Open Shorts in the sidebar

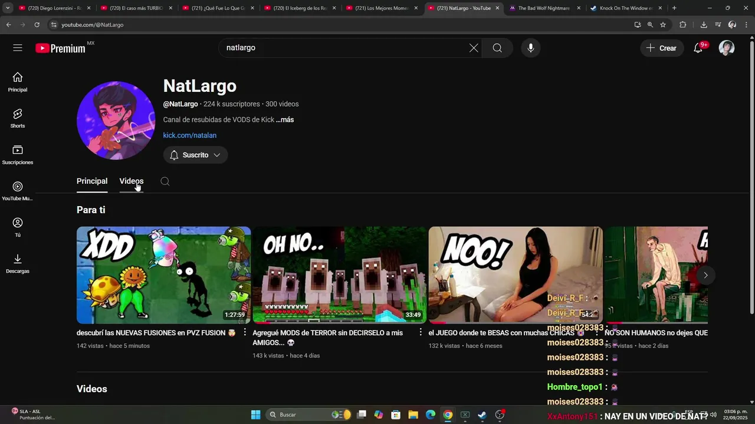[18, 118]
